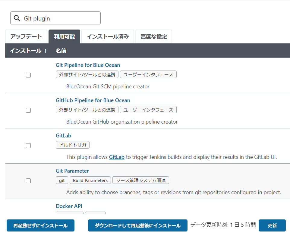This screenshot has width=290, height=233.
Task: Click 外部サイト/ツールとの連携 tag under Git Pipeline
Action: [87, 74]
